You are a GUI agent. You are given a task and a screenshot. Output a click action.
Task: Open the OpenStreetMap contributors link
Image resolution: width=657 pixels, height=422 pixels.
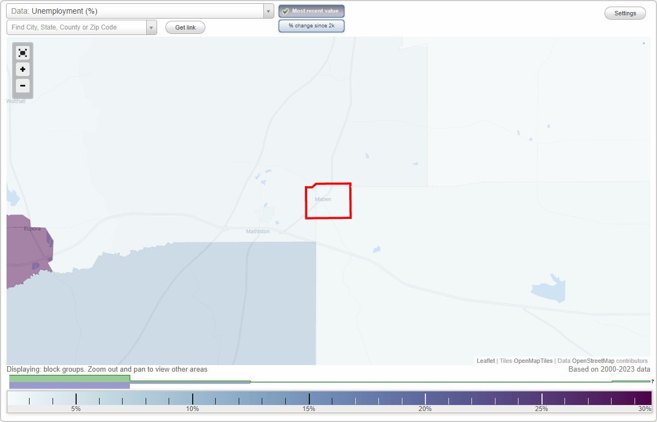click(x=594, y=361)
